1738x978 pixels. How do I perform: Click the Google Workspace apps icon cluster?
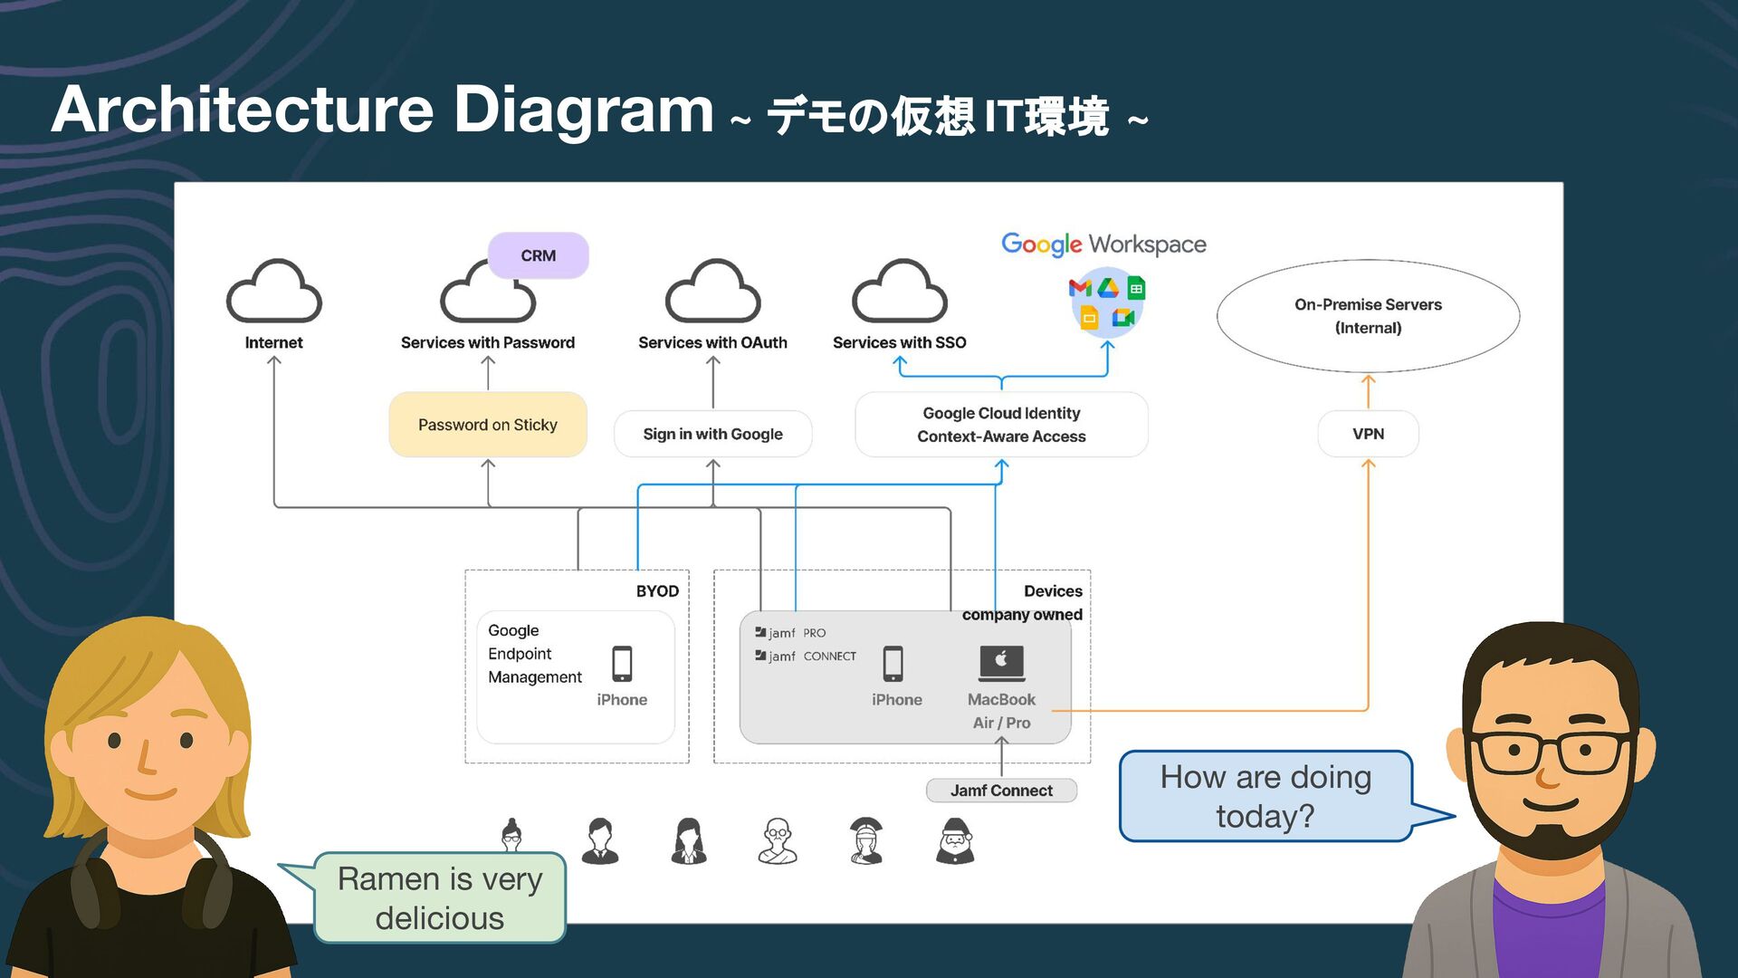[1107, 302]
